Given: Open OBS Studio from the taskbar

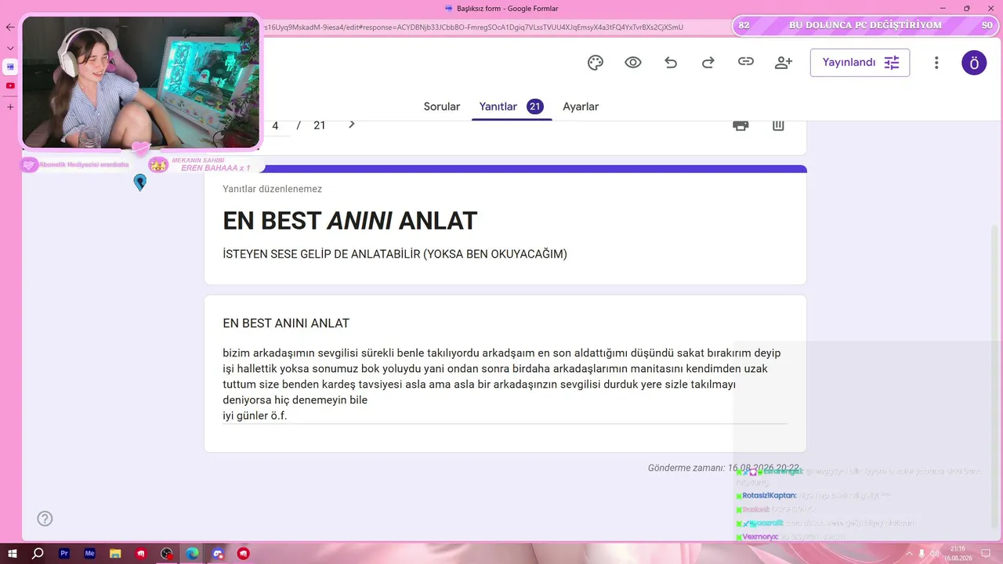Looking at the screenshot, I should coord(166,553).
